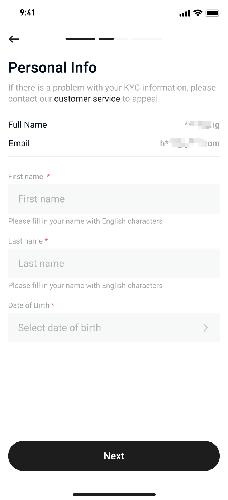This screenshot has width=228, height=500.
Task: Tap the masked Email value
Action: 190,144
